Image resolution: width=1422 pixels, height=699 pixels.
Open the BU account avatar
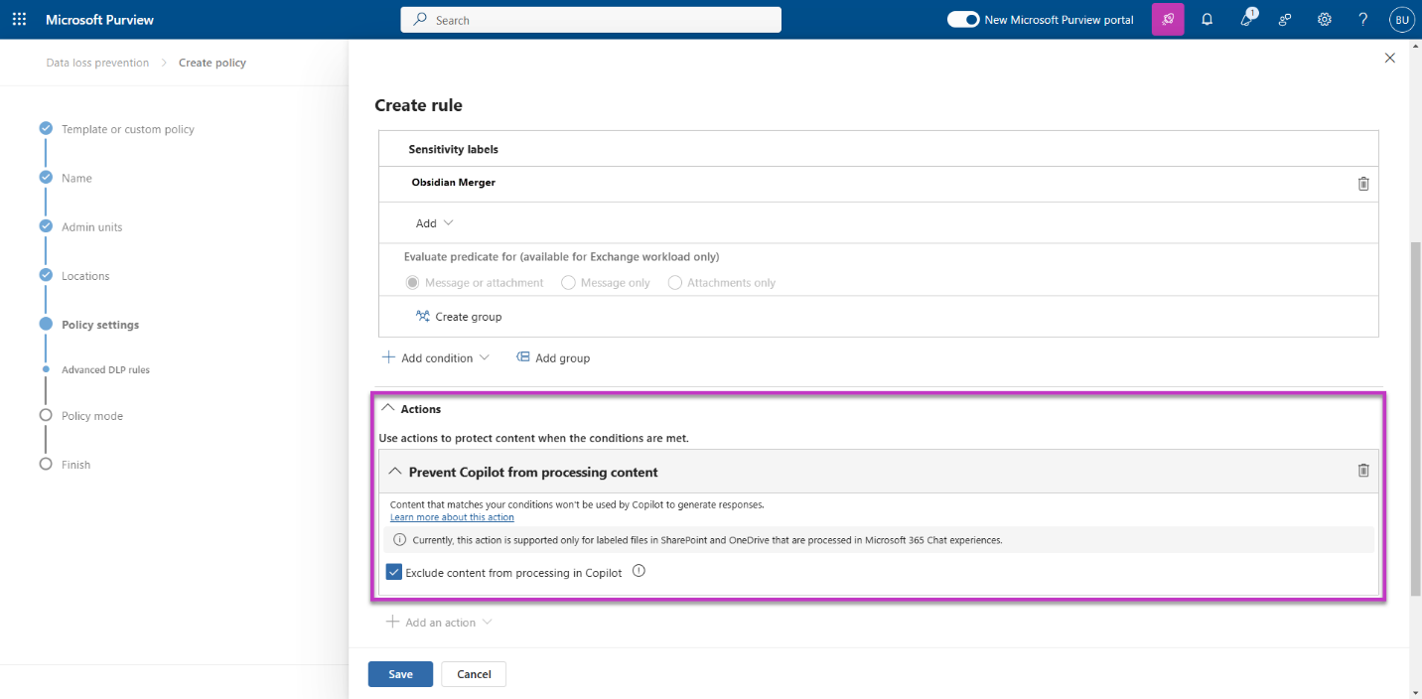point(1402,20)
